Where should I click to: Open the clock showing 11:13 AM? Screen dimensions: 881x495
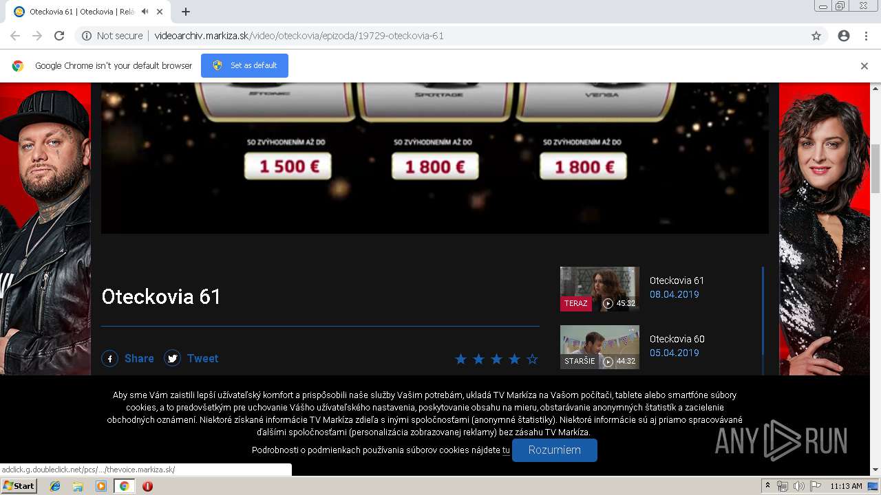tap(846, 486)
